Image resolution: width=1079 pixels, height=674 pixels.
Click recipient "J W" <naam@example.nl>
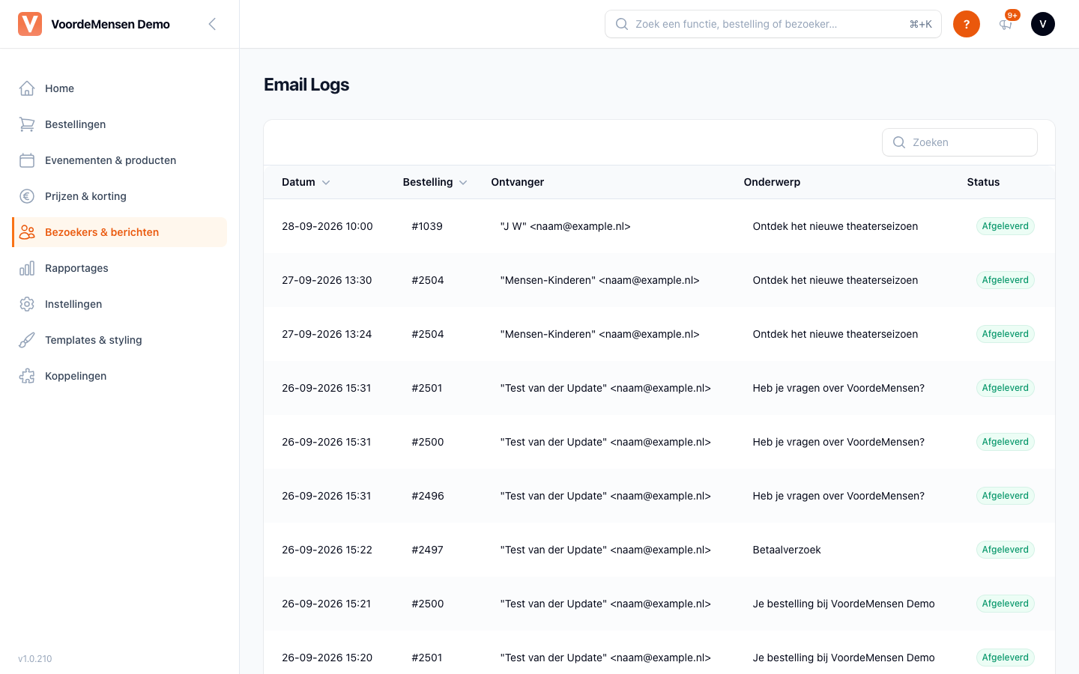565,226
